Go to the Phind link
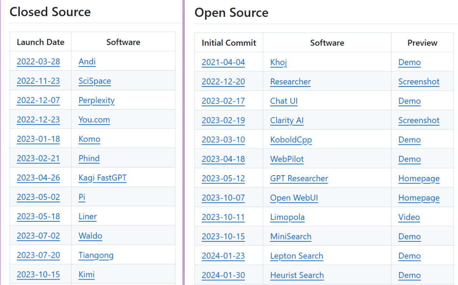Image resolution: width=458 pixels, height=285 pixels. coord(89,158)
